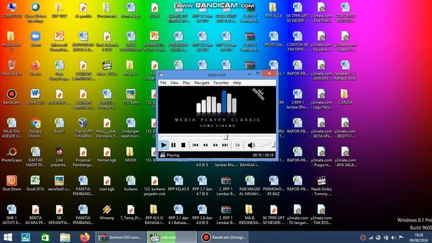Open the Play menu in Media Player Classic
The image size is (432, 243).
point(186,82)
